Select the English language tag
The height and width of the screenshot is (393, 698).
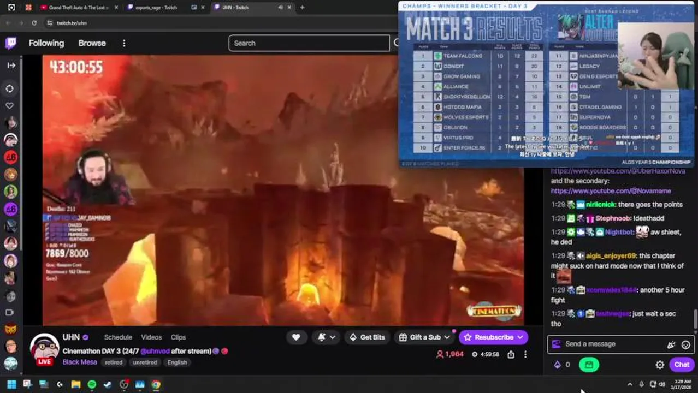coord(177,362)
